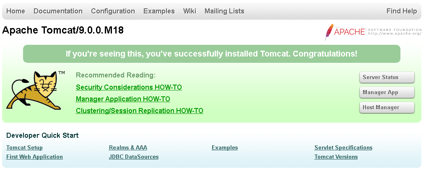426x170 pixels.
Task: Open the Wiki navigation link
Action: click(190, 11)
